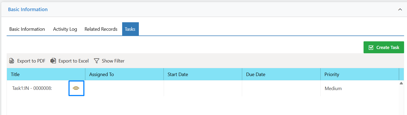The width and height of the screenshot is (407, 115).
Task: Open the Activity Log tab
Action: point(65,29)
